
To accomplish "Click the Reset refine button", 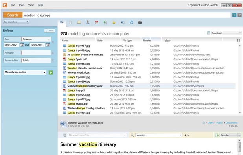I will click(50, 31).
